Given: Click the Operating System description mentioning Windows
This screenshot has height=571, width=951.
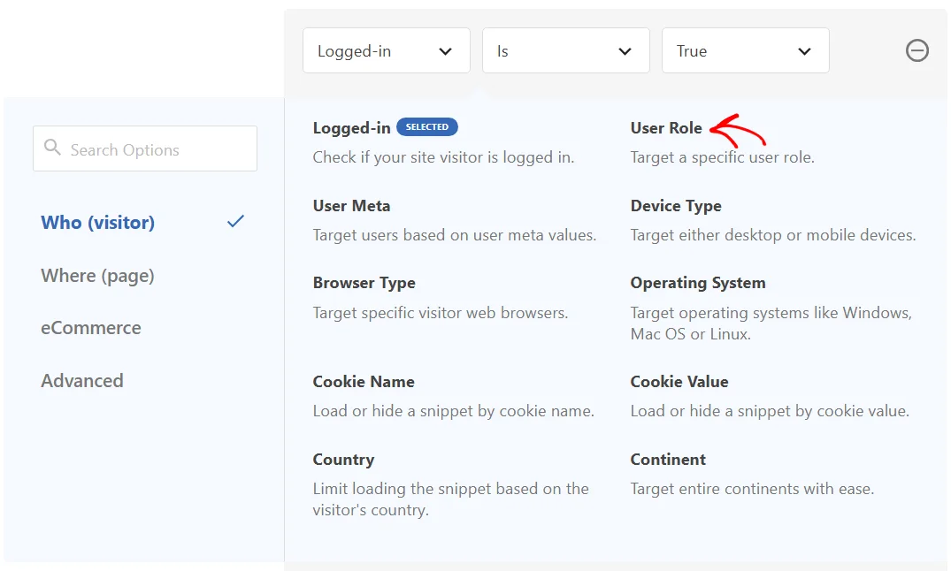Looking at the screenshot, I should click(771, 324).
